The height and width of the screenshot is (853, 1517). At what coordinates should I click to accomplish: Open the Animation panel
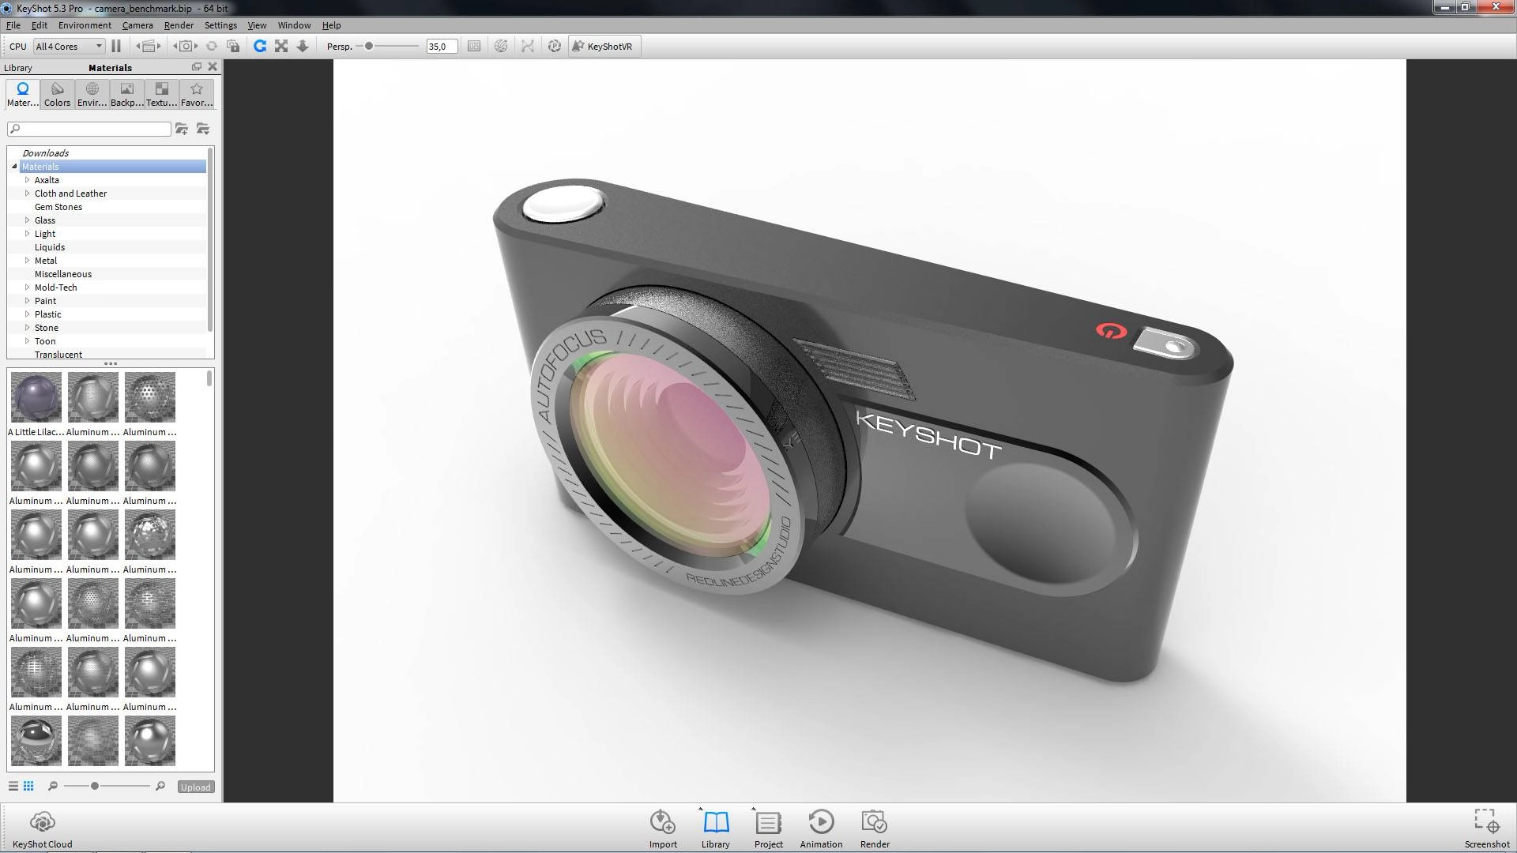[821, 829]
